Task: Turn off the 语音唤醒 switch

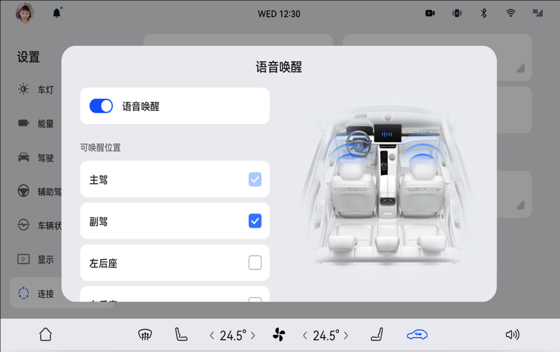Action: [x=101, y=106]
